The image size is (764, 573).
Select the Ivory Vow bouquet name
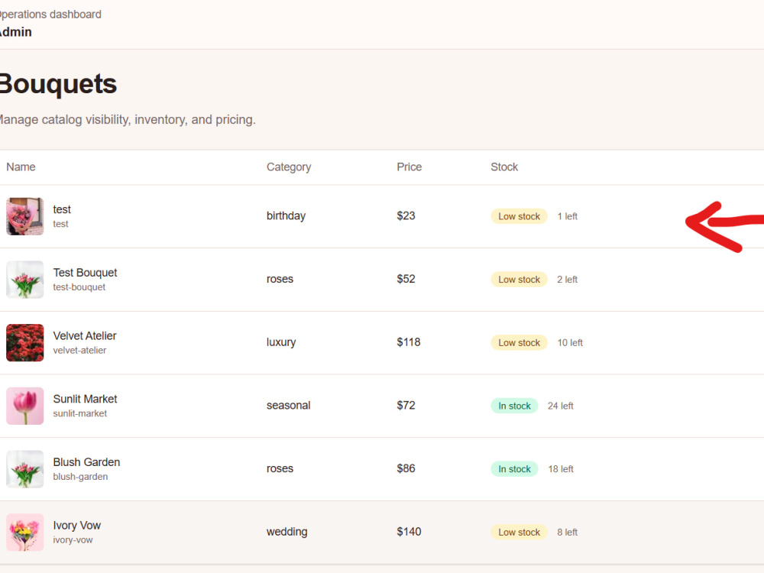point(77,526)
